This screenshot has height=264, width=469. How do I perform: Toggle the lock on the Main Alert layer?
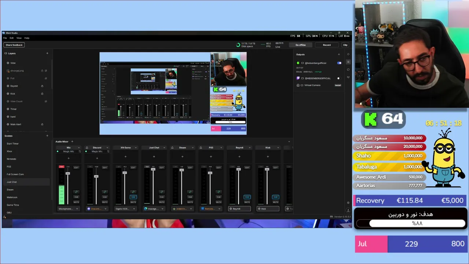tap(42, 124)
